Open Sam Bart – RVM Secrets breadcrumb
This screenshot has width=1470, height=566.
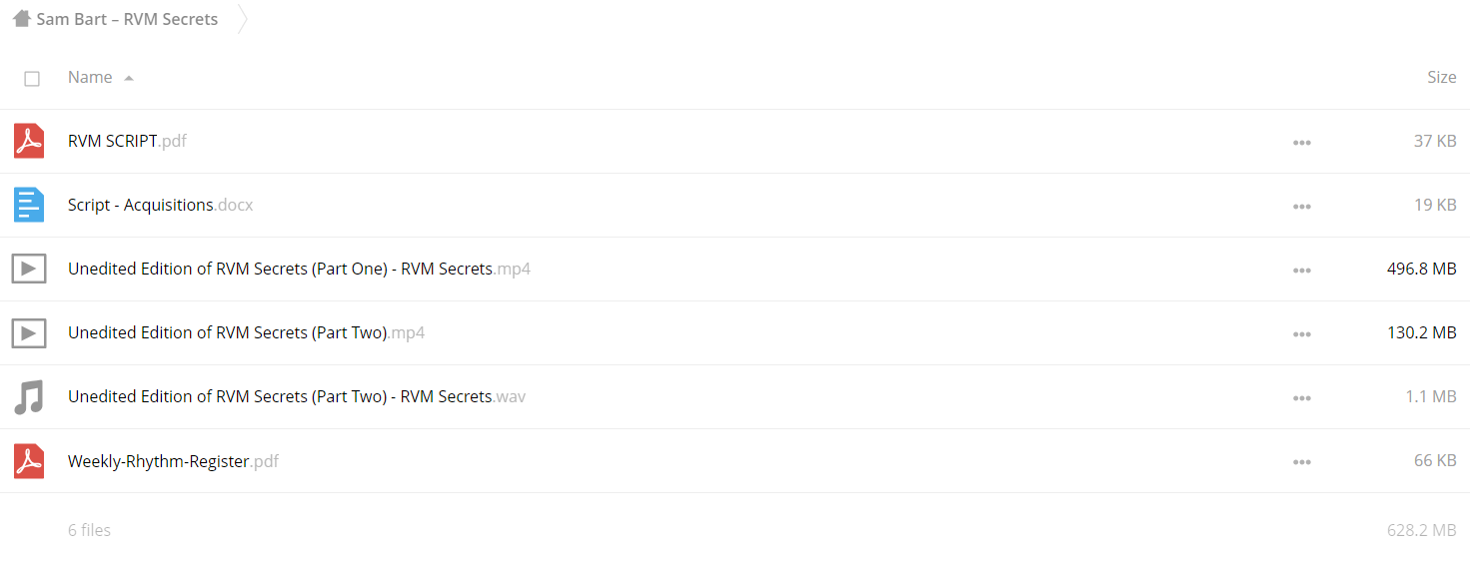tap(127, 19)
